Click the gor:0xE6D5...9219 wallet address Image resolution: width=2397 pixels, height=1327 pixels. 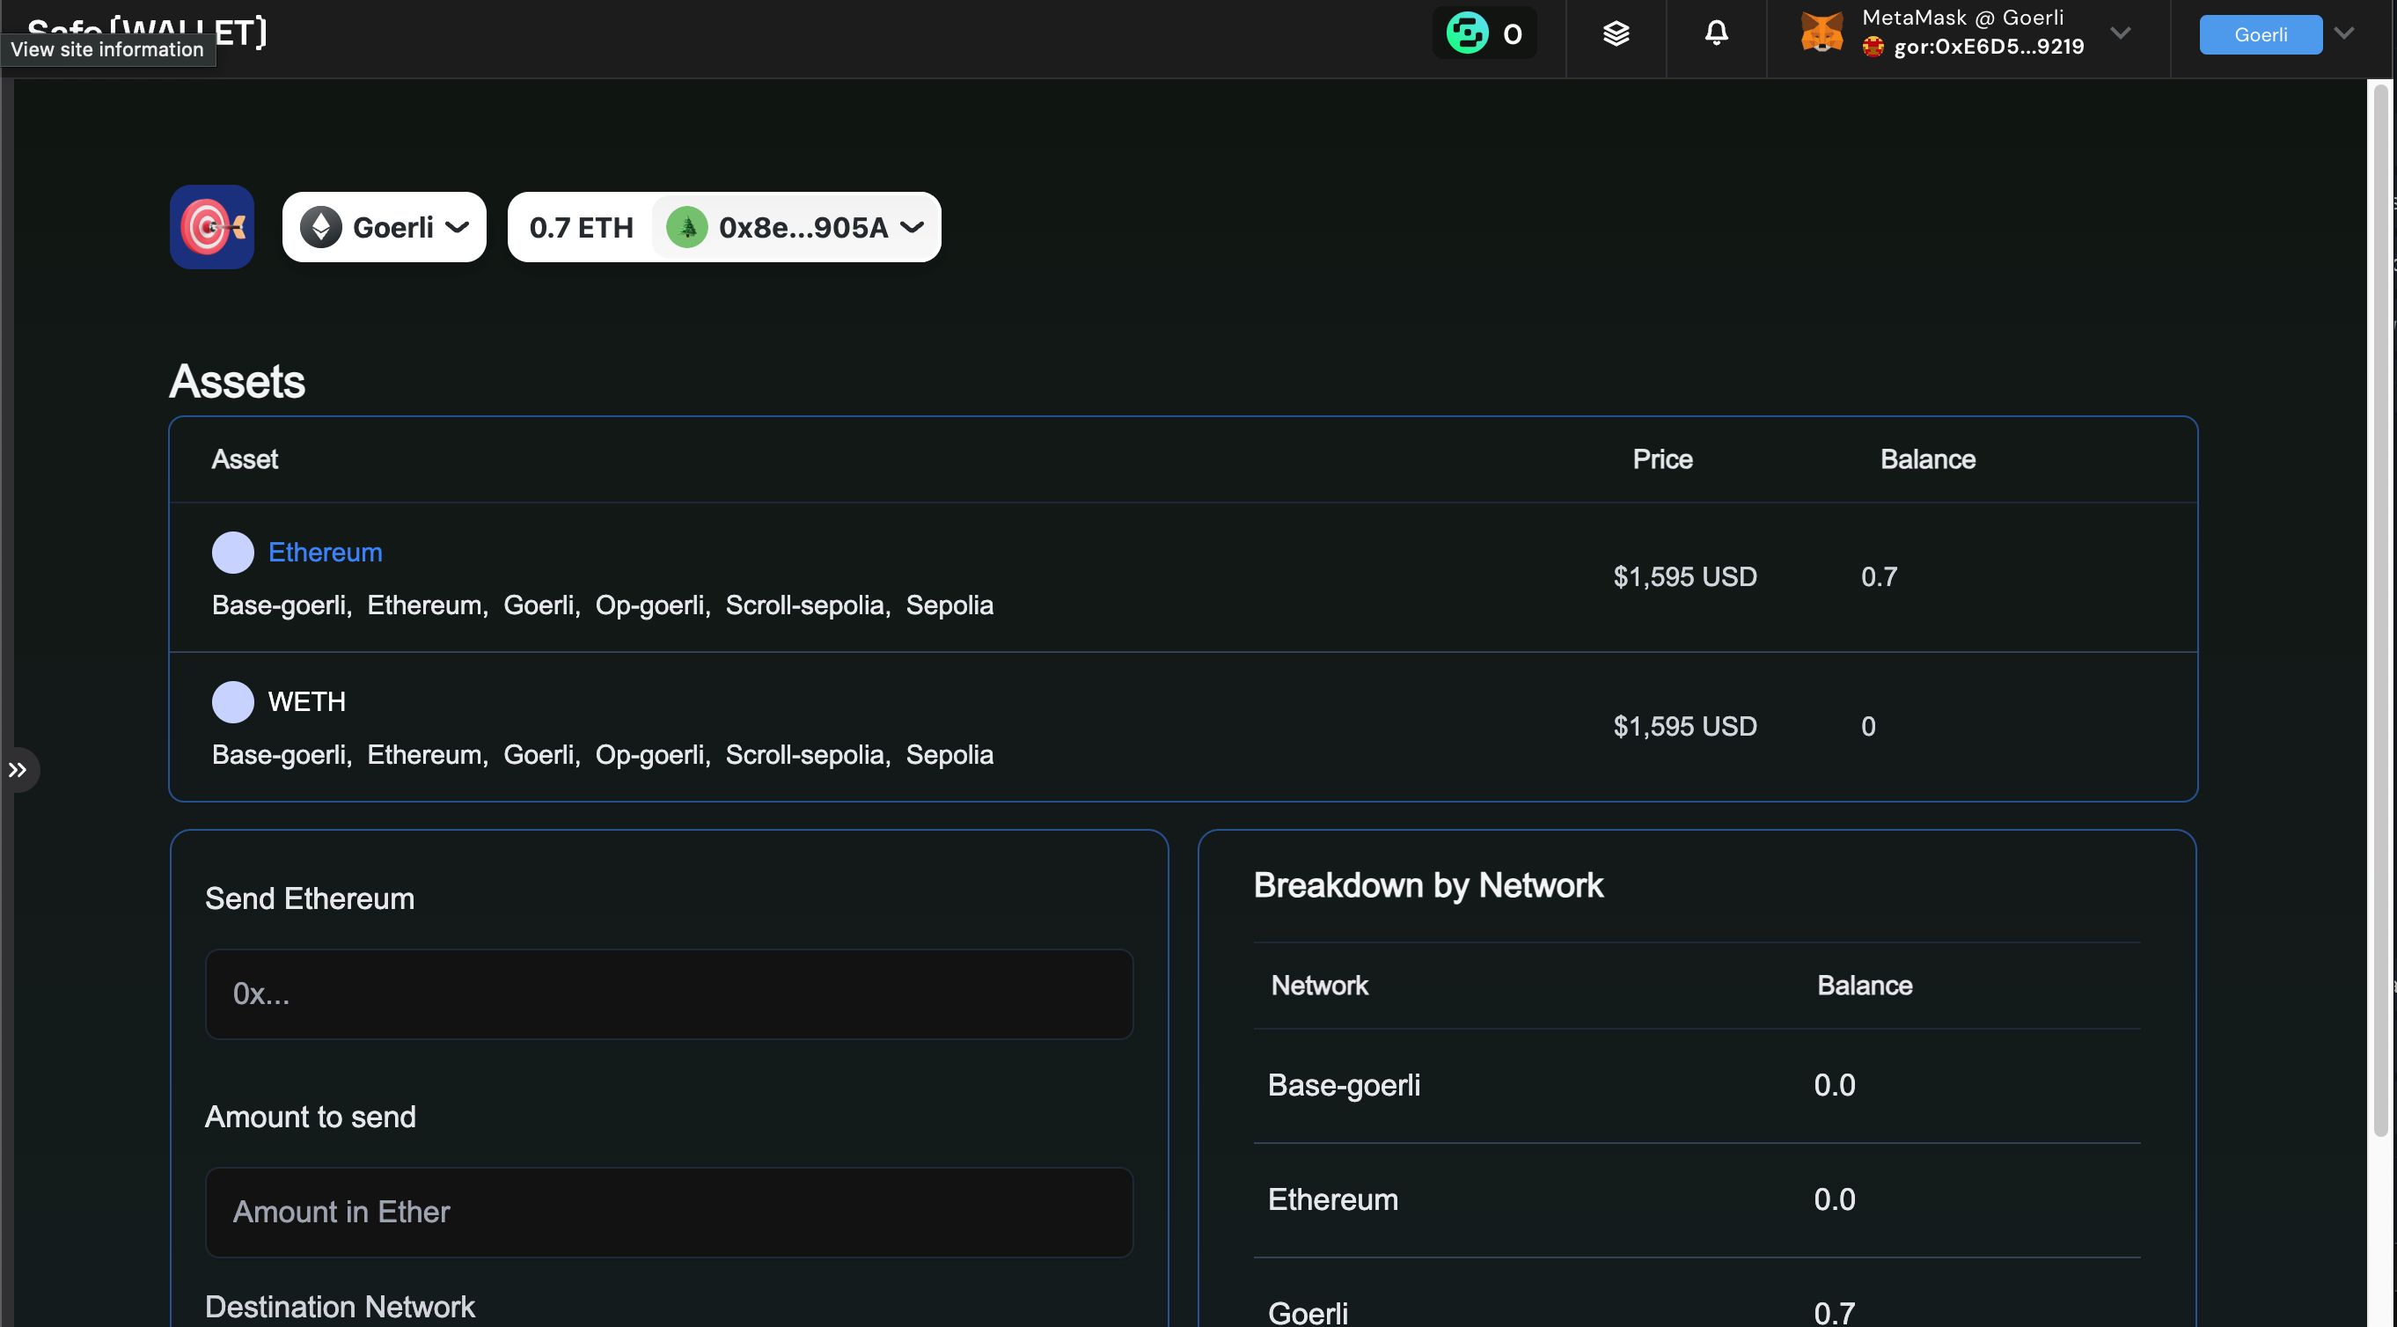coord(1989,47)
